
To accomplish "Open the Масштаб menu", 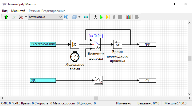I will 18,11.
